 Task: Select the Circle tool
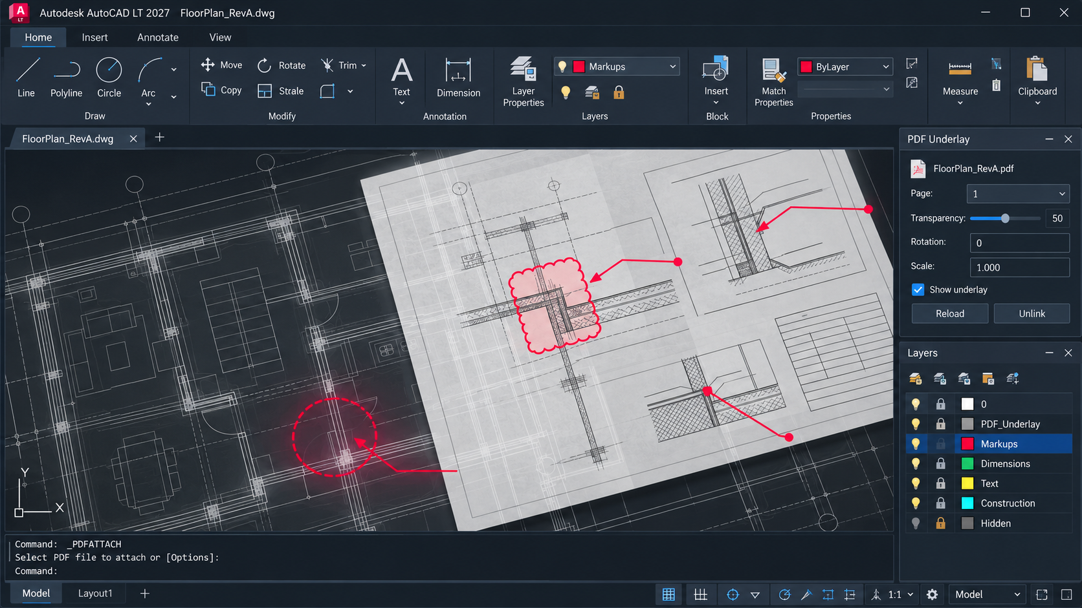(109, 78)
